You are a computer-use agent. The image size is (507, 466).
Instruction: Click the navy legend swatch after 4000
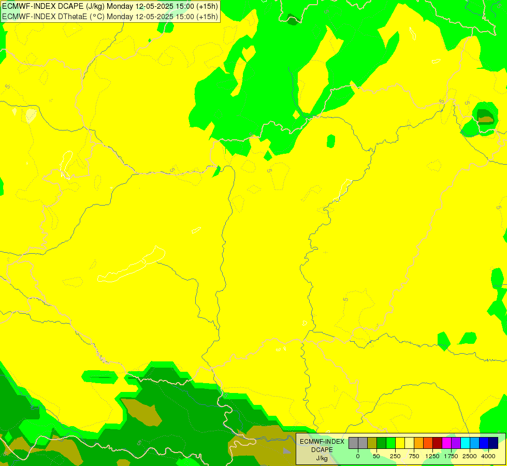point(494,443)
